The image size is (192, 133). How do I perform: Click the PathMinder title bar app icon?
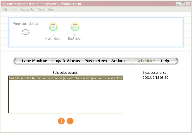point(4,4)
